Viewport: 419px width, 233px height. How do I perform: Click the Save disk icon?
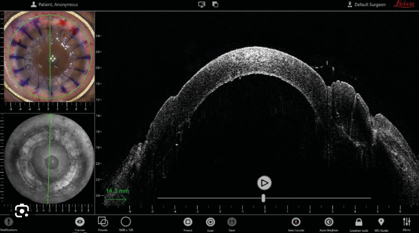coord(232,222)
